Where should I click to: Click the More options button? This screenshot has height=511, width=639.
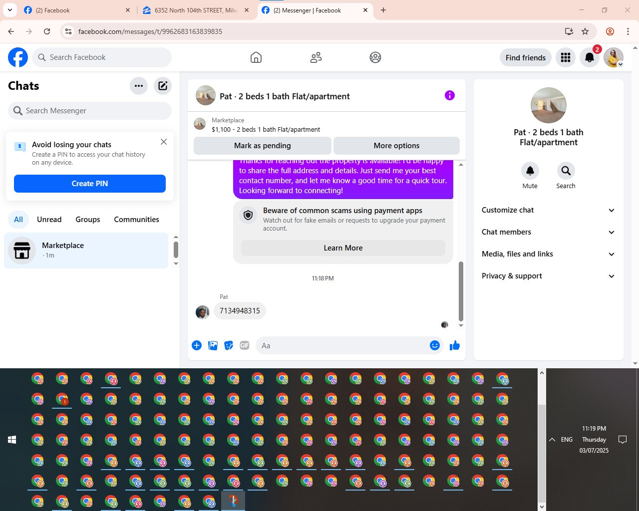click(x=396, y=146)
